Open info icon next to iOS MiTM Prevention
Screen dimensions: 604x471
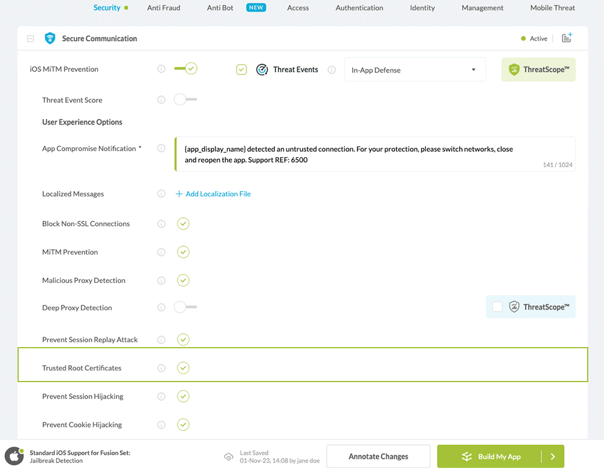161,69
